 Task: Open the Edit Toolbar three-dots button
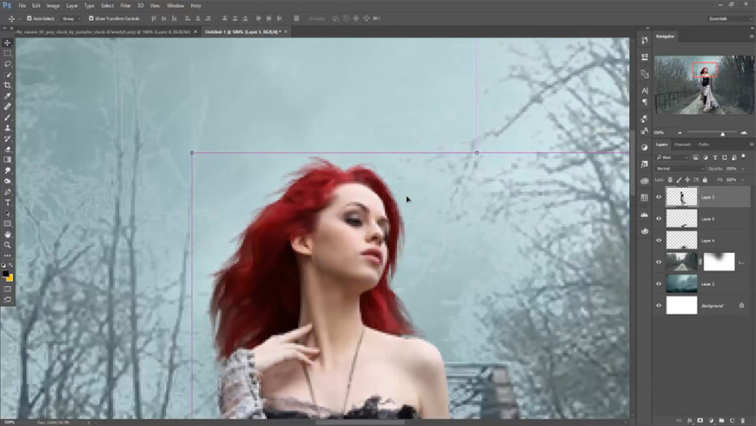click(x=7, y=256)
